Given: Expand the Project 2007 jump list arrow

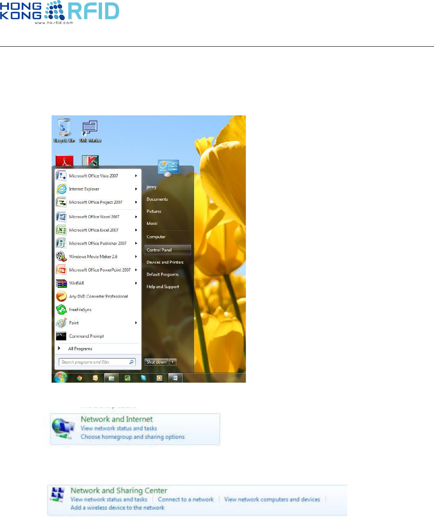Looking at the screenshot, I should pos(136,202).
